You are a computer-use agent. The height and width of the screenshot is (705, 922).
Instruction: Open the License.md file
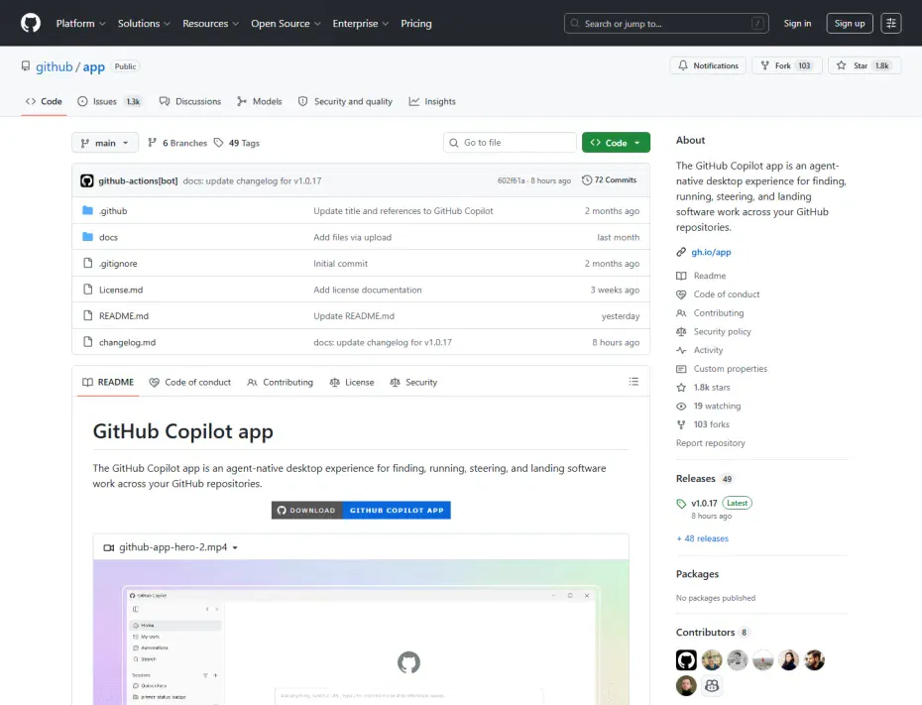[121, 290]
